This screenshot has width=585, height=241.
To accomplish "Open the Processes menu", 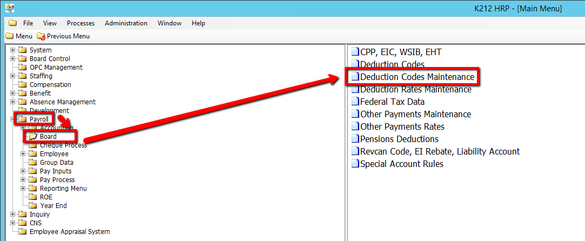I will click(80, 23).
